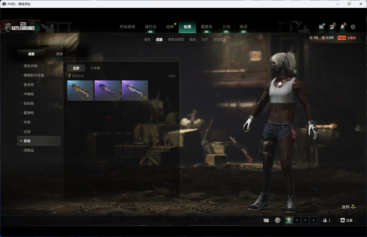Image resolution: width=367 pixels, height=237 pixels.
Task: Go to the 开始游戏 tab
Action: click(127, 27)
